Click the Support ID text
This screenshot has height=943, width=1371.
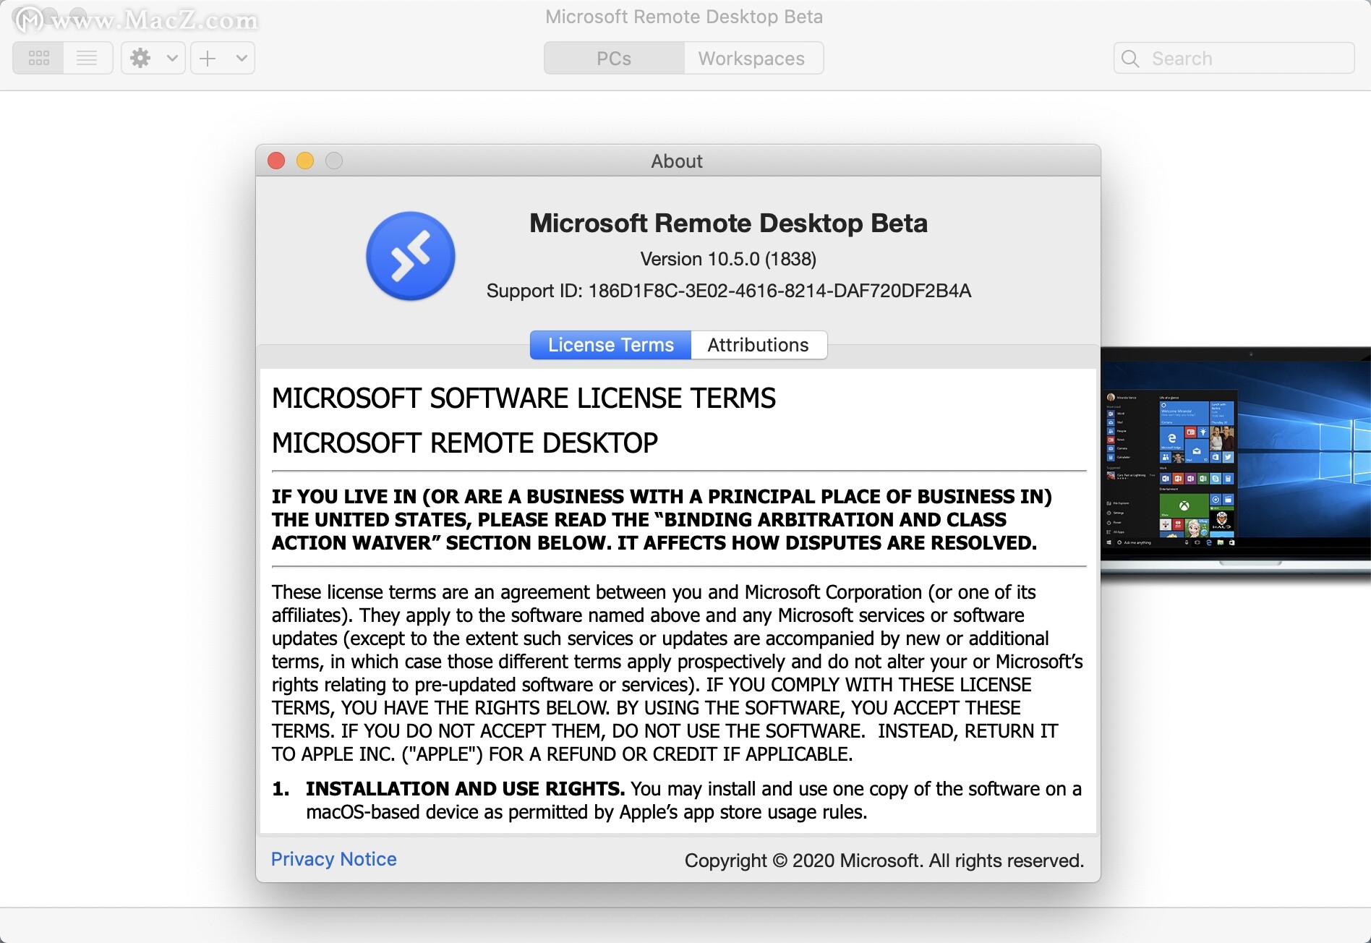tap(729, 291)
